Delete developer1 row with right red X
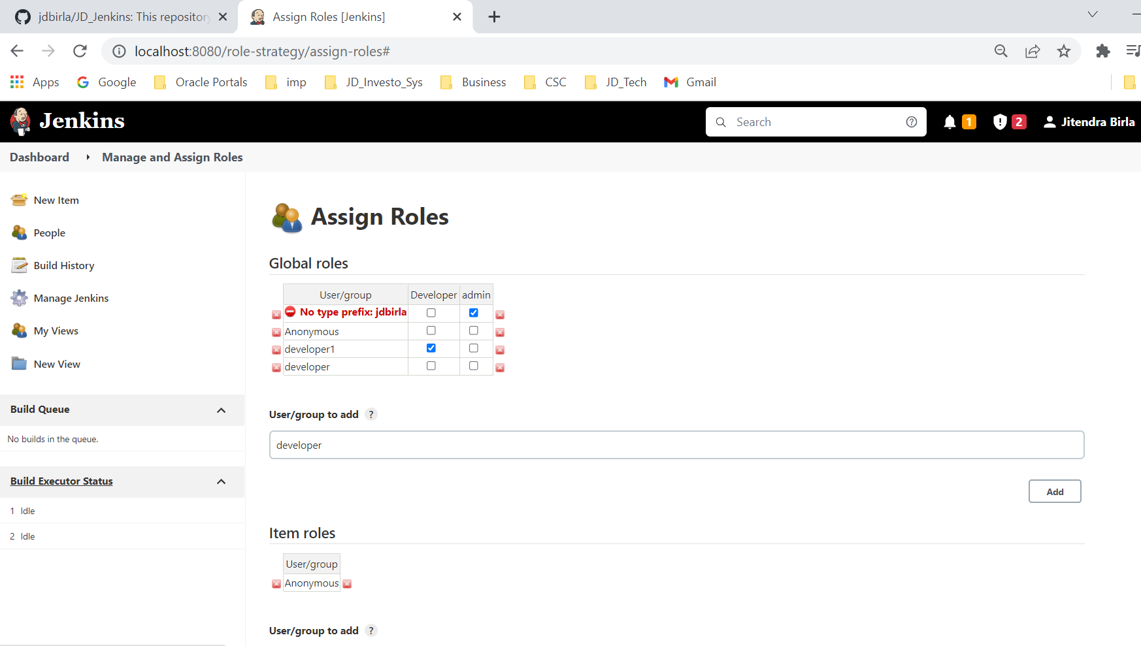Screen dimensions: 1141x646 coord(500,350)
